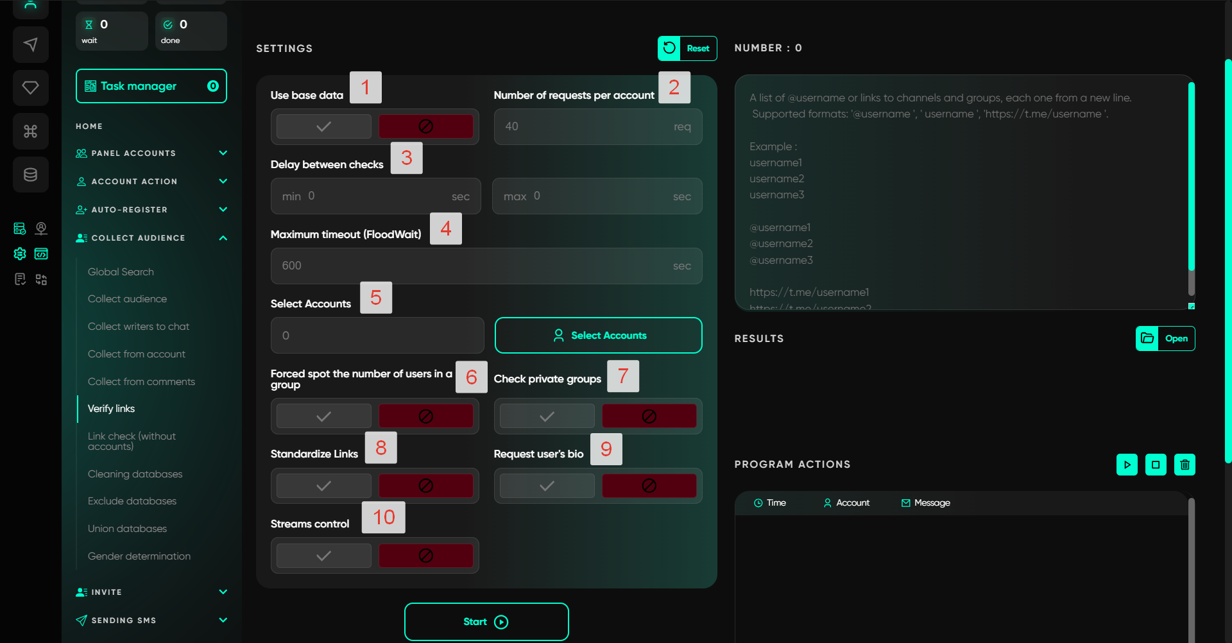Enable Use base data with checkmark
This screenshot has height=643, width=1232.
point(323,126)
